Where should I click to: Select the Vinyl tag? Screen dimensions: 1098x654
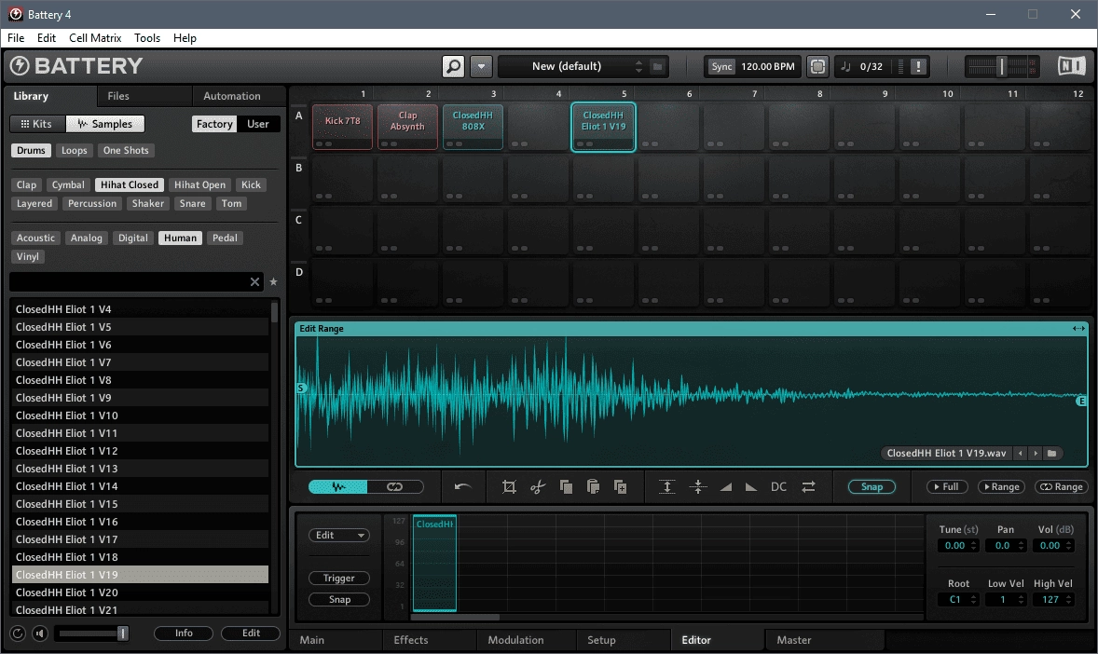pyautogui.click(x=28, y=257)
